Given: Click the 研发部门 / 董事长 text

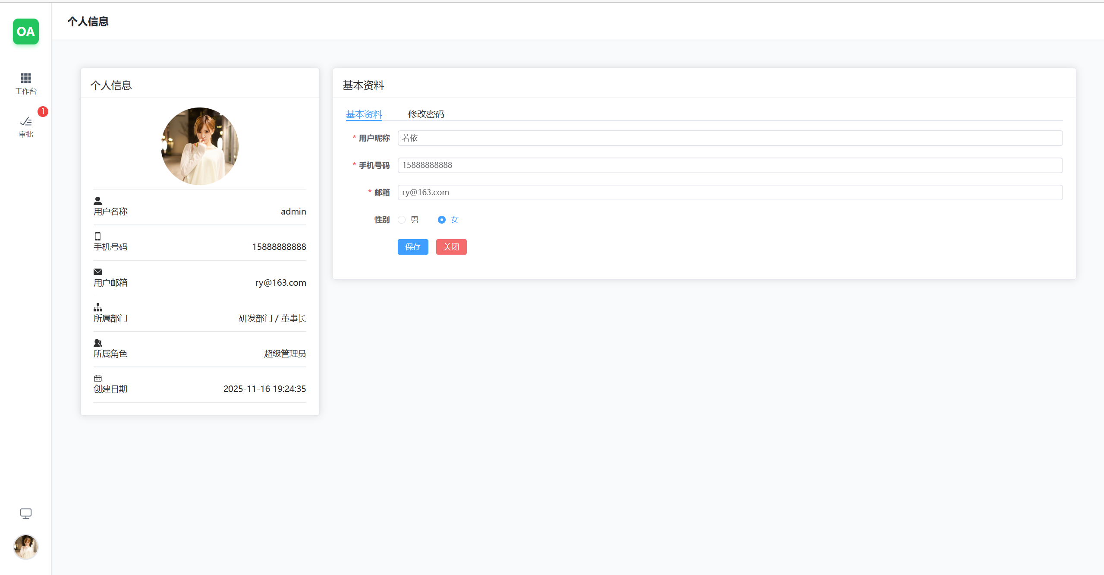Looking at the screenshot, I should (273, 318).
